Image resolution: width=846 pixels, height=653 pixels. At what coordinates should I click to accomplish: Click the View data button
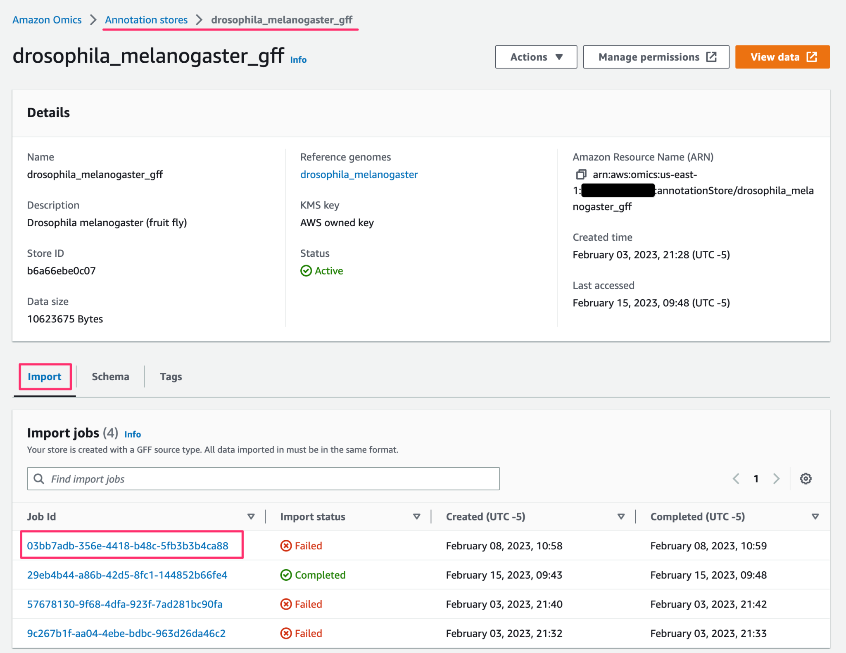click(x=782, y=57)
